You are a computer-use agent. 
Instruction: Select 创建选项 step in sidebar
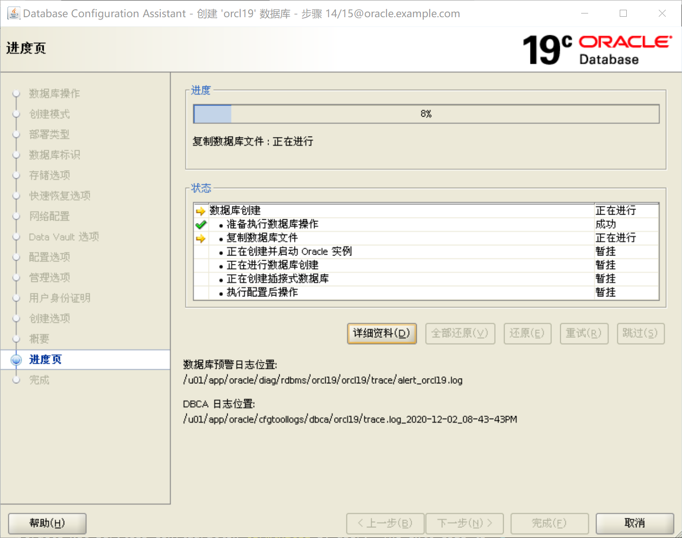point(49,318)
